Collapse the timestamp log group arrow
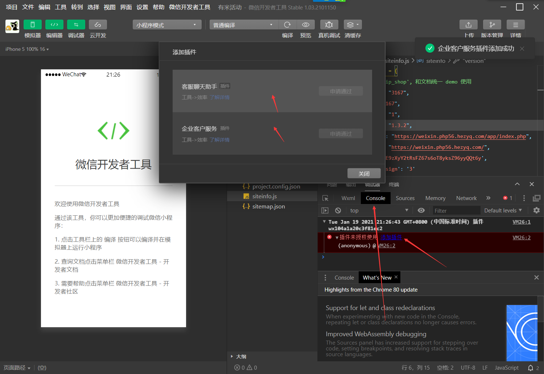This screenshot has height=374, width=544. [x=324, y=221]
